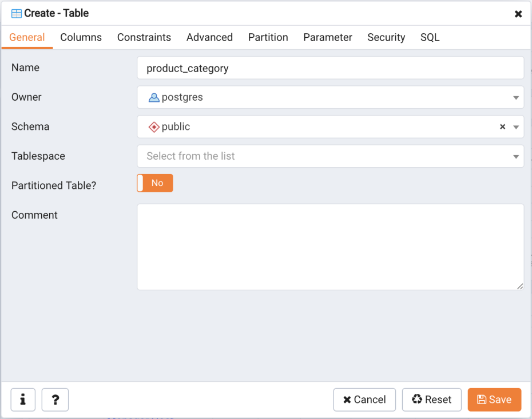Open the Parameter tab
Viewport: 532px width, 419px height.
pyautogui.click(x=328, y=37)
